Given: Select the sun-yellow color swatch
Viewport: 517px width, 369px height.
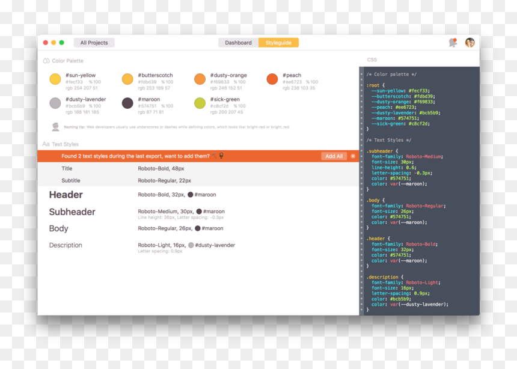Looking at the screenshot, I should point(55,79).
